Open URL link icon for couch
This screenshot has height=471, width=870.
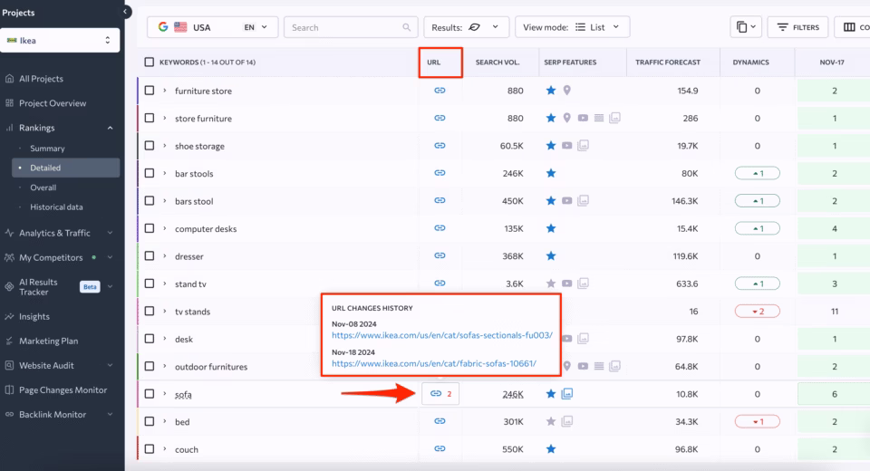[440, 449]
